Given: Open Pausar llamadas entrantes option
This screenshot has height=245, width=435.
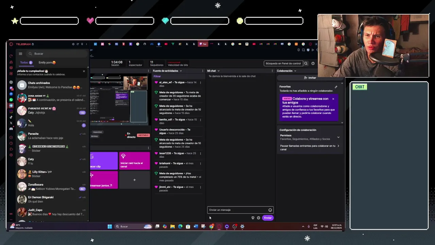Looking at the screenshot, I should tap(309, 148).
